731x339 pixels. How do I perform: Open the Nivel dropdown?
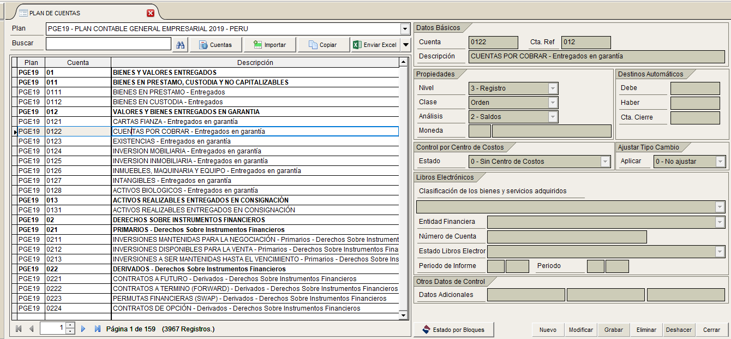[553, 88]
